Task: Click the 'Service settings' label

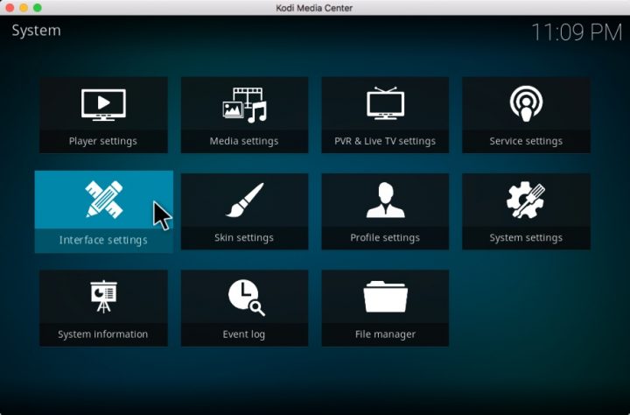Action: [x=526, y=142]
